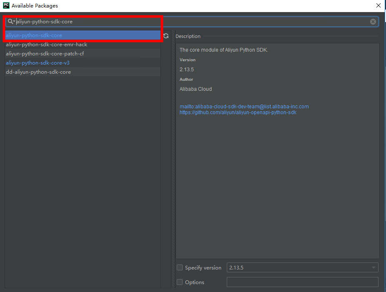Screen dimensions: 386x292
Task: Select aliyun-python-sdk-core-v3 package
Action: click(x=83, y=63)
